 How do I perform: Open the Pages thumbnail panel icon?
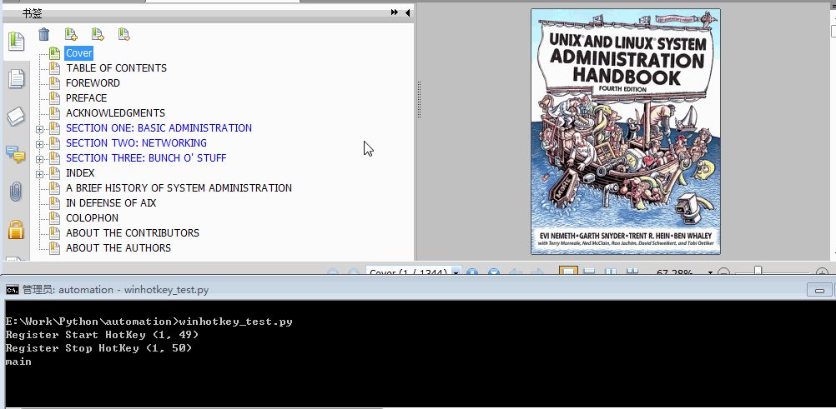(x=16, y=79)
